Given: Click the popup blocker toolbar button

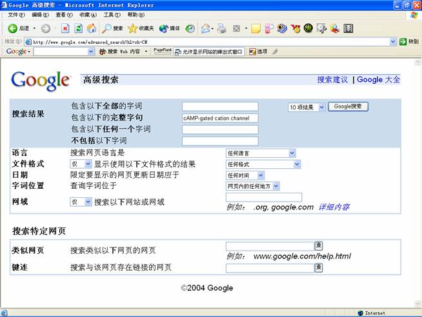Looking at the screenshot, I should (209, 52).
